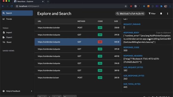Select the GET quote row sized 389 B
The height and width of the screenshot is (97, 173).
78,71
